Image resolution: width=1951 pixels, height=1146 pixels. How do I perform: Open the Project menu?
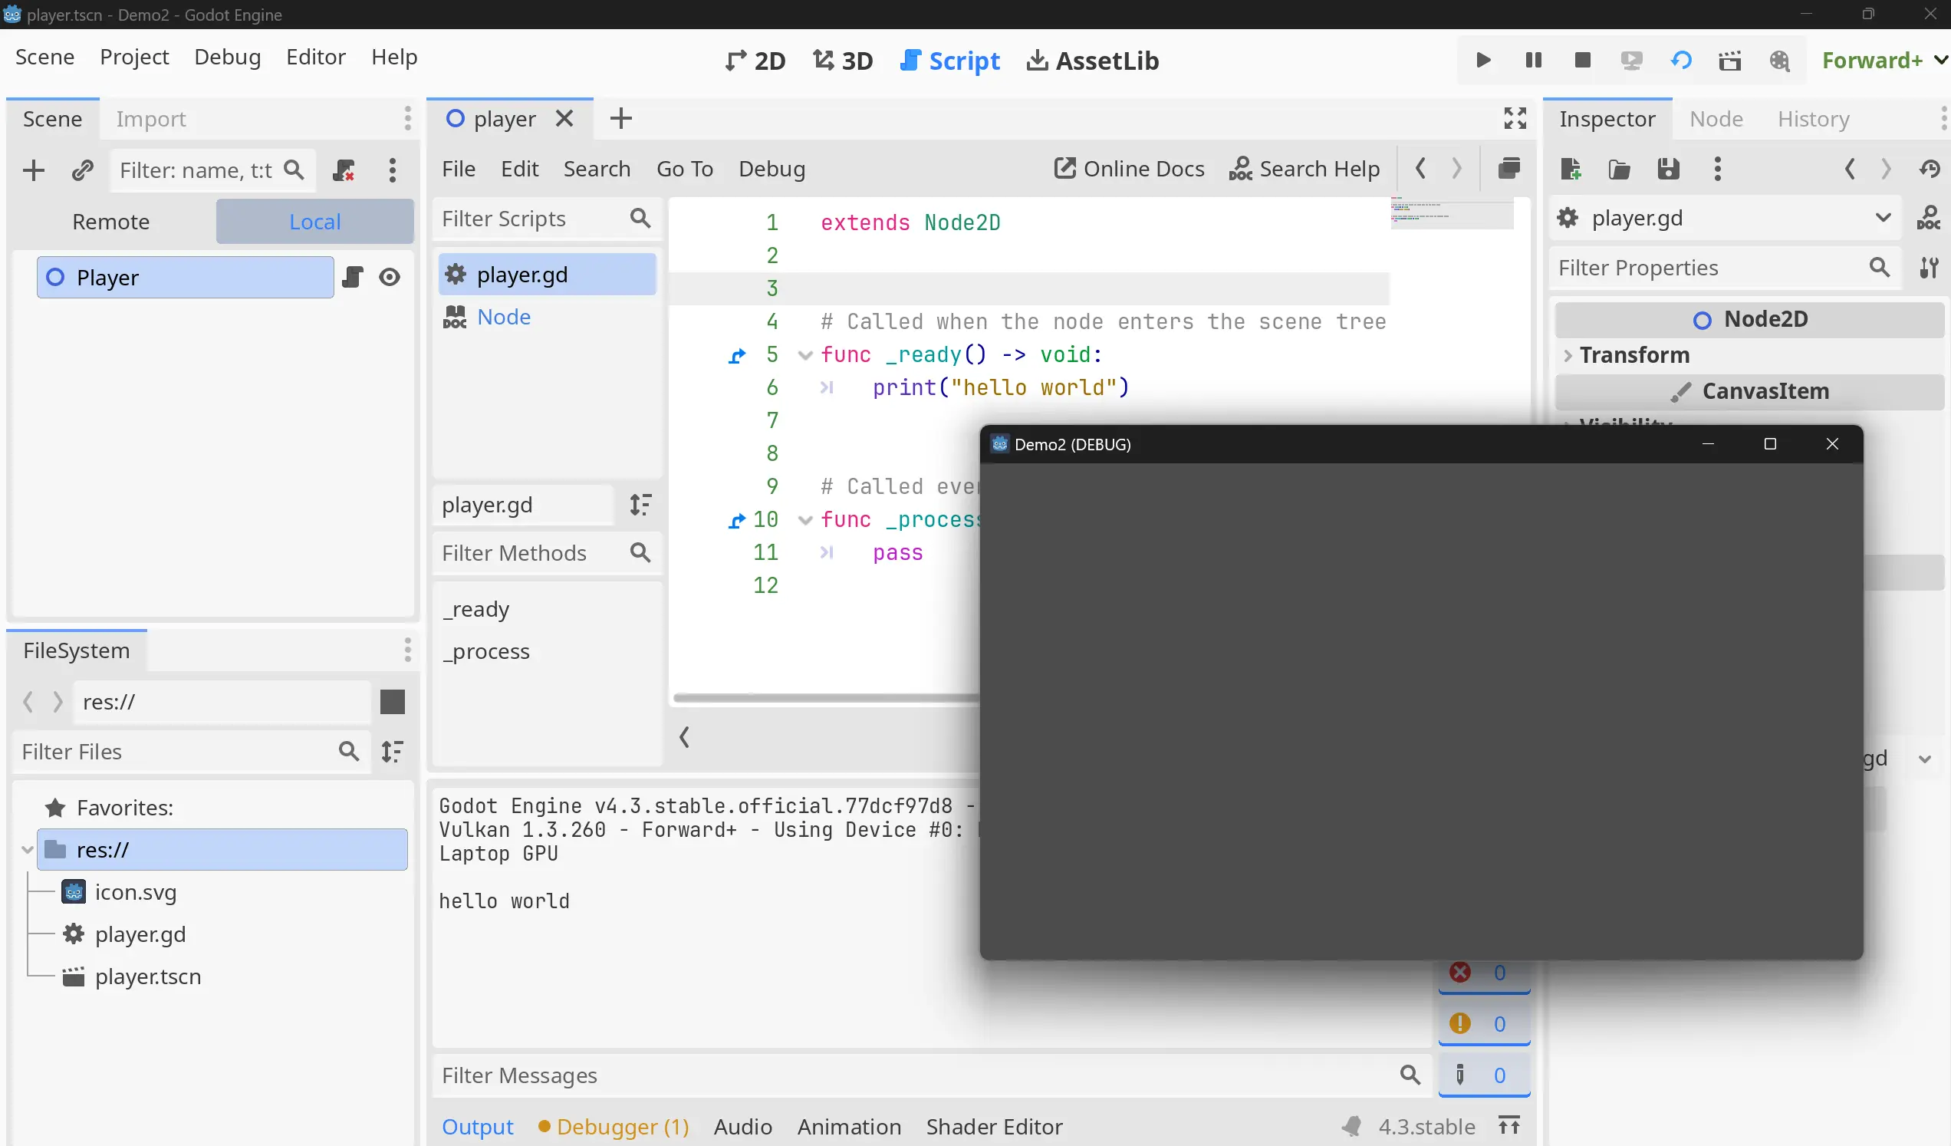134,57
